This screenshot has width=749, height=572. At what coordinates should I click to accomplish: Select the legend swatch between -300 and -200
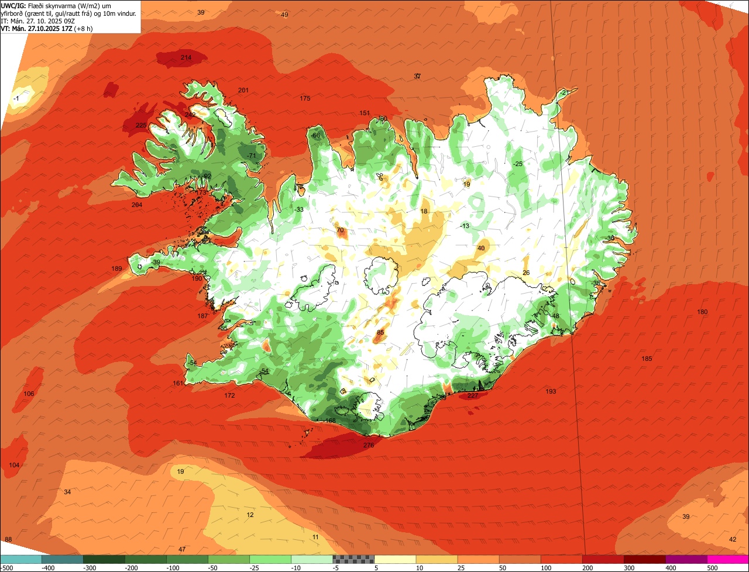click(104, 559)
